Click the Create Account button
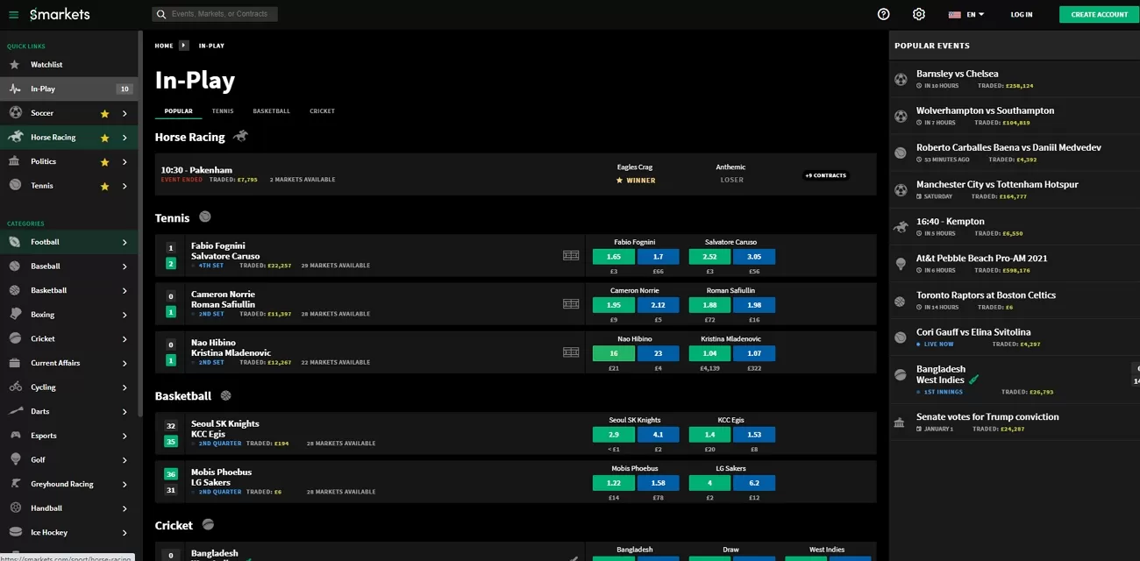The image size is (1140, 561). coord(1099,14)
